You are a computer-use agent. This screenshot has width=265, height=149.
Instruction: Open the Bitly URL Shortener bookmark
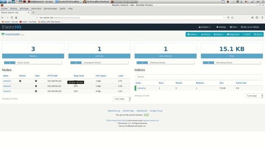click(51, 22)
